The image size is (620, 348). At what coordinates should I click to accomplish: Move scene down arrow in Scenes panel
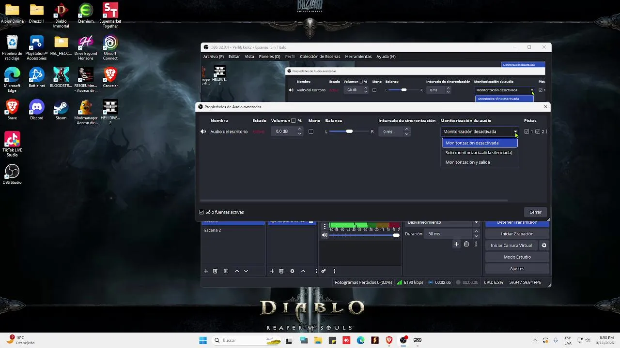click(246, 271)
